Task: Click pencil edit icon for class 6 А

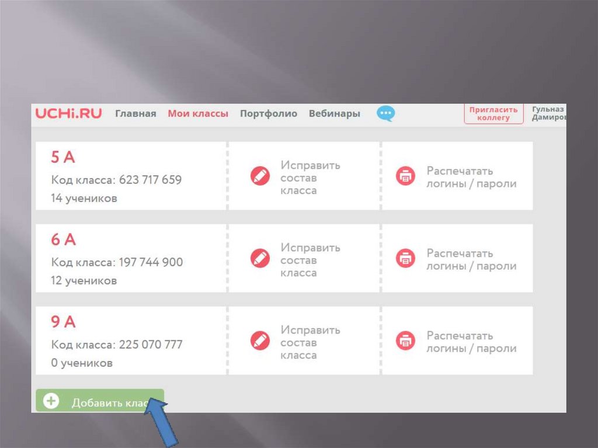Action: (x=260, y=258)
